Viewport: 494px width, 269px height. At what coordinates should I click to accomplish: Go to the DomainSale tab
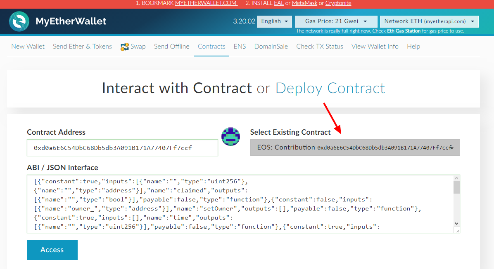(x=271, y=47)
